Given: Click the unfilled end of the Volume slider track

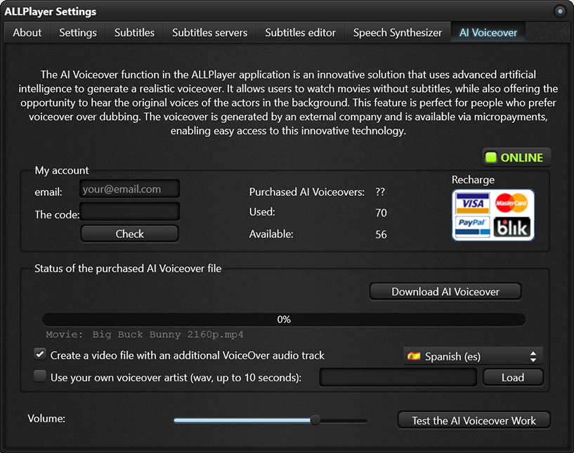Looking at the screenshot, I should tap(344, 421).
